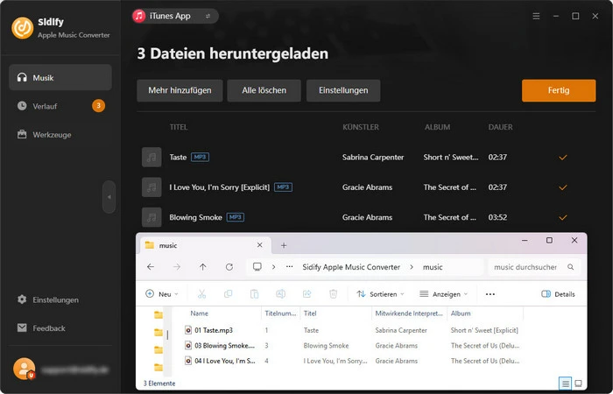Sort by the Titelnummer column header
This screenshot has height=394, width=613.
coord(281,313)
